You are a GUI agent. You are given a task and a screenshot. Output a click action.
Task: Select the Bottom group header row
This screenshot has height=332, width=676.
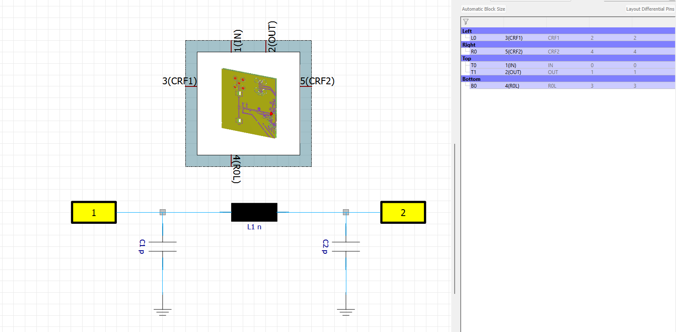[x=568, y=79]
